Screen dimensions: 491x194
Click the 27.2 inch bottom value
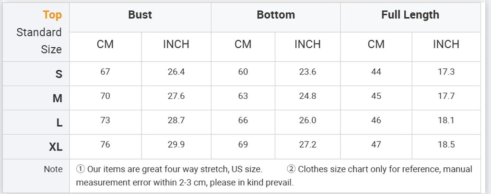pyautogui.click(x=307, y=145)
